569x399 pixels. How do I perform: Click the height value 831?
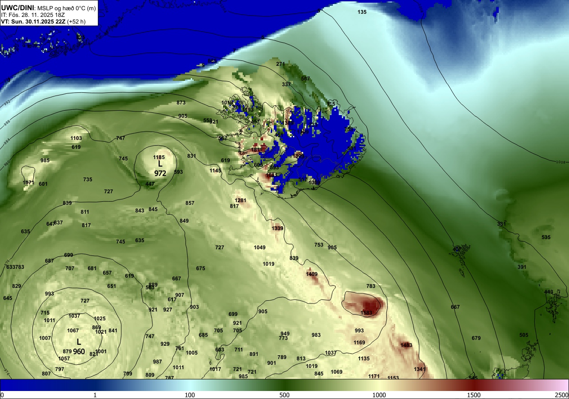[x=192, y=156]
